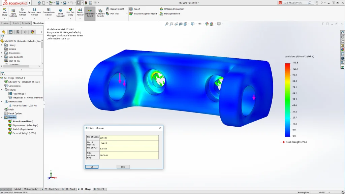Generate a simulation Report

click(x=135, y=9)
